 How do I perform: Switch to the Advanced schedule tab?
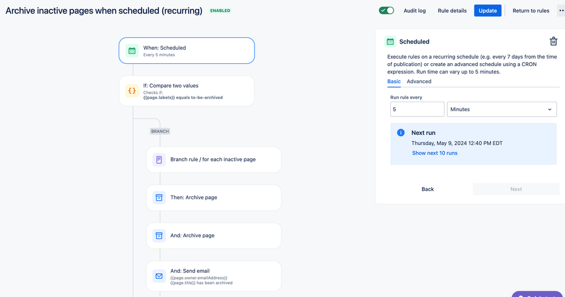419,81
